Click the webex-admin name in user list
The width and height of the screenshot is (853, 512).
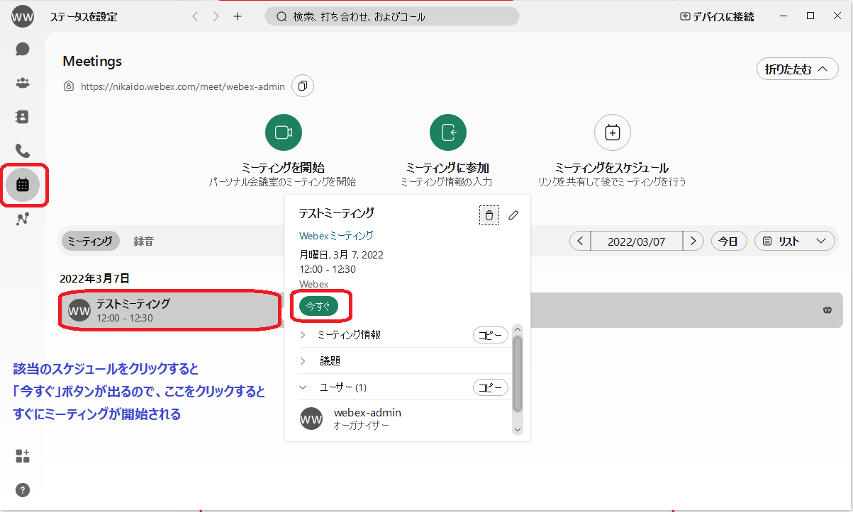pyautogui.click(x=367, y=413)
